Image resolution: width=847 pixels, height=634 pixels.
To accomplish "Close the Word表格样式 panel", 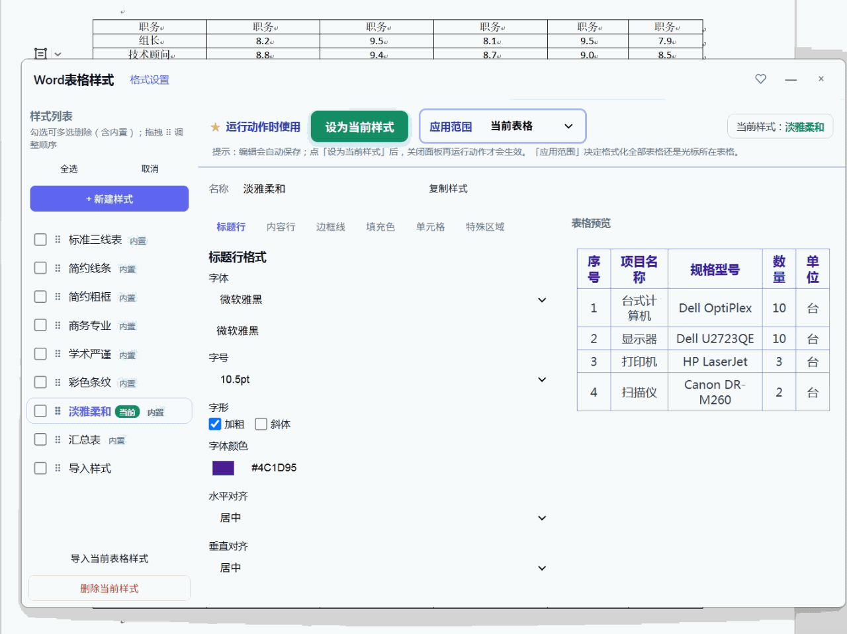I will click(x=821, y=79).
